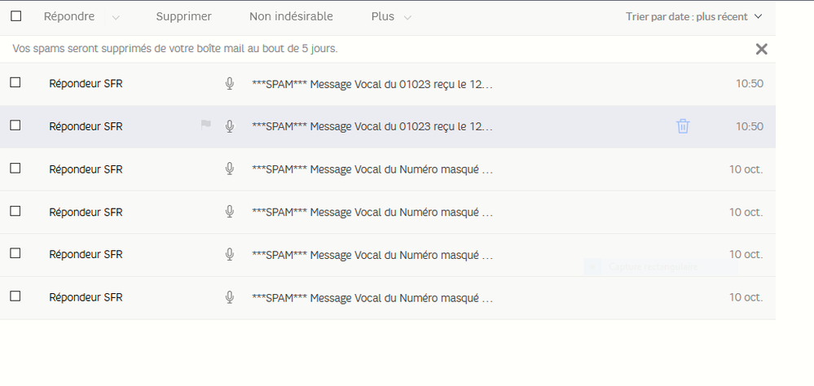This screenshot has height=386, width=814.
Task: Check the box on the highlighted second message
Action: click(x=15, y=125)
